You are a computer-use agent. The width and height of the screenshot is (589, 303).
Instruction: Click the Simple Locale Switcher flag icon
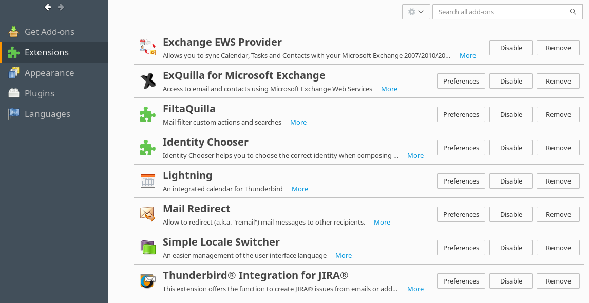148,248
